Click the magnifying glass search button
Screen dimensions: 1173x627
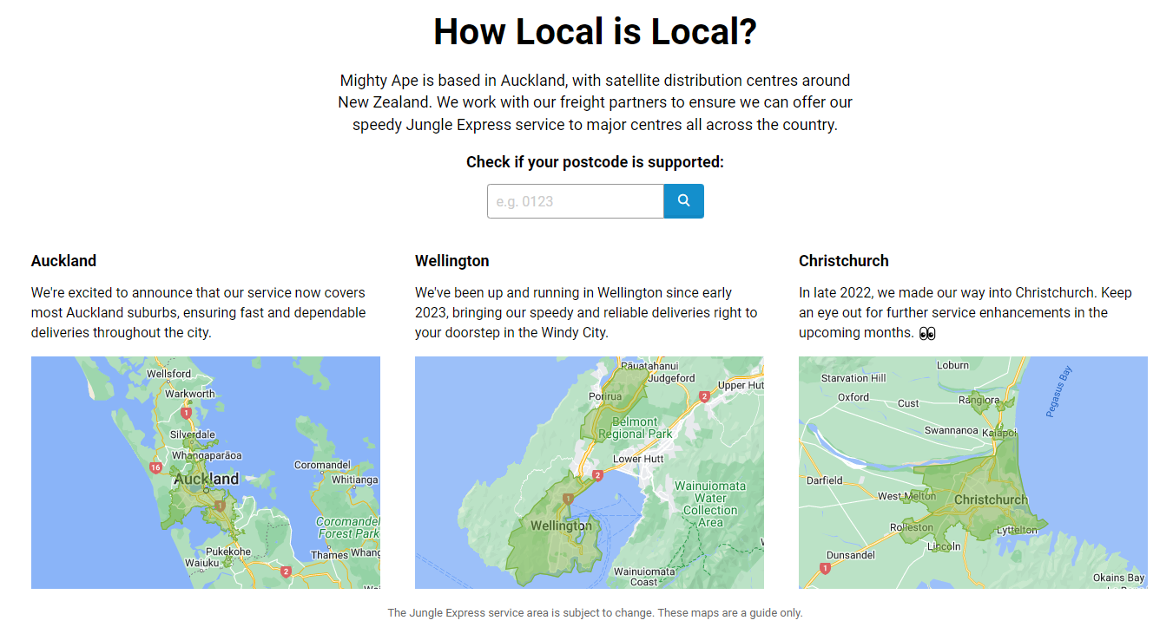pos(683,201)
